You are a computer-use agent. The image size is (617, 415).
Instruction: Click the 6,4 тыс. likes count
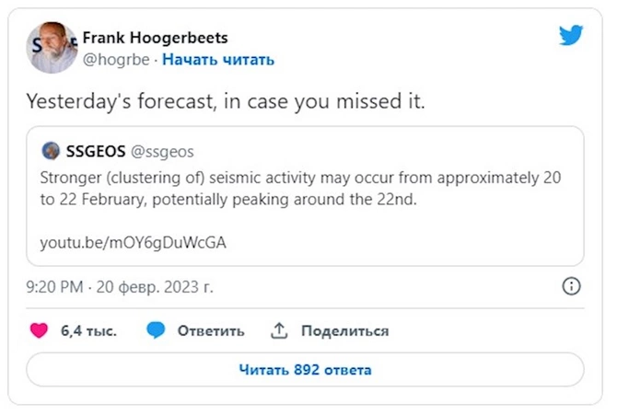coord(89,331)
